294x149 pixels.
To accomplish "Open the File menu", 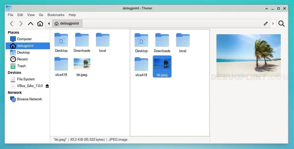I will [10, 15].
